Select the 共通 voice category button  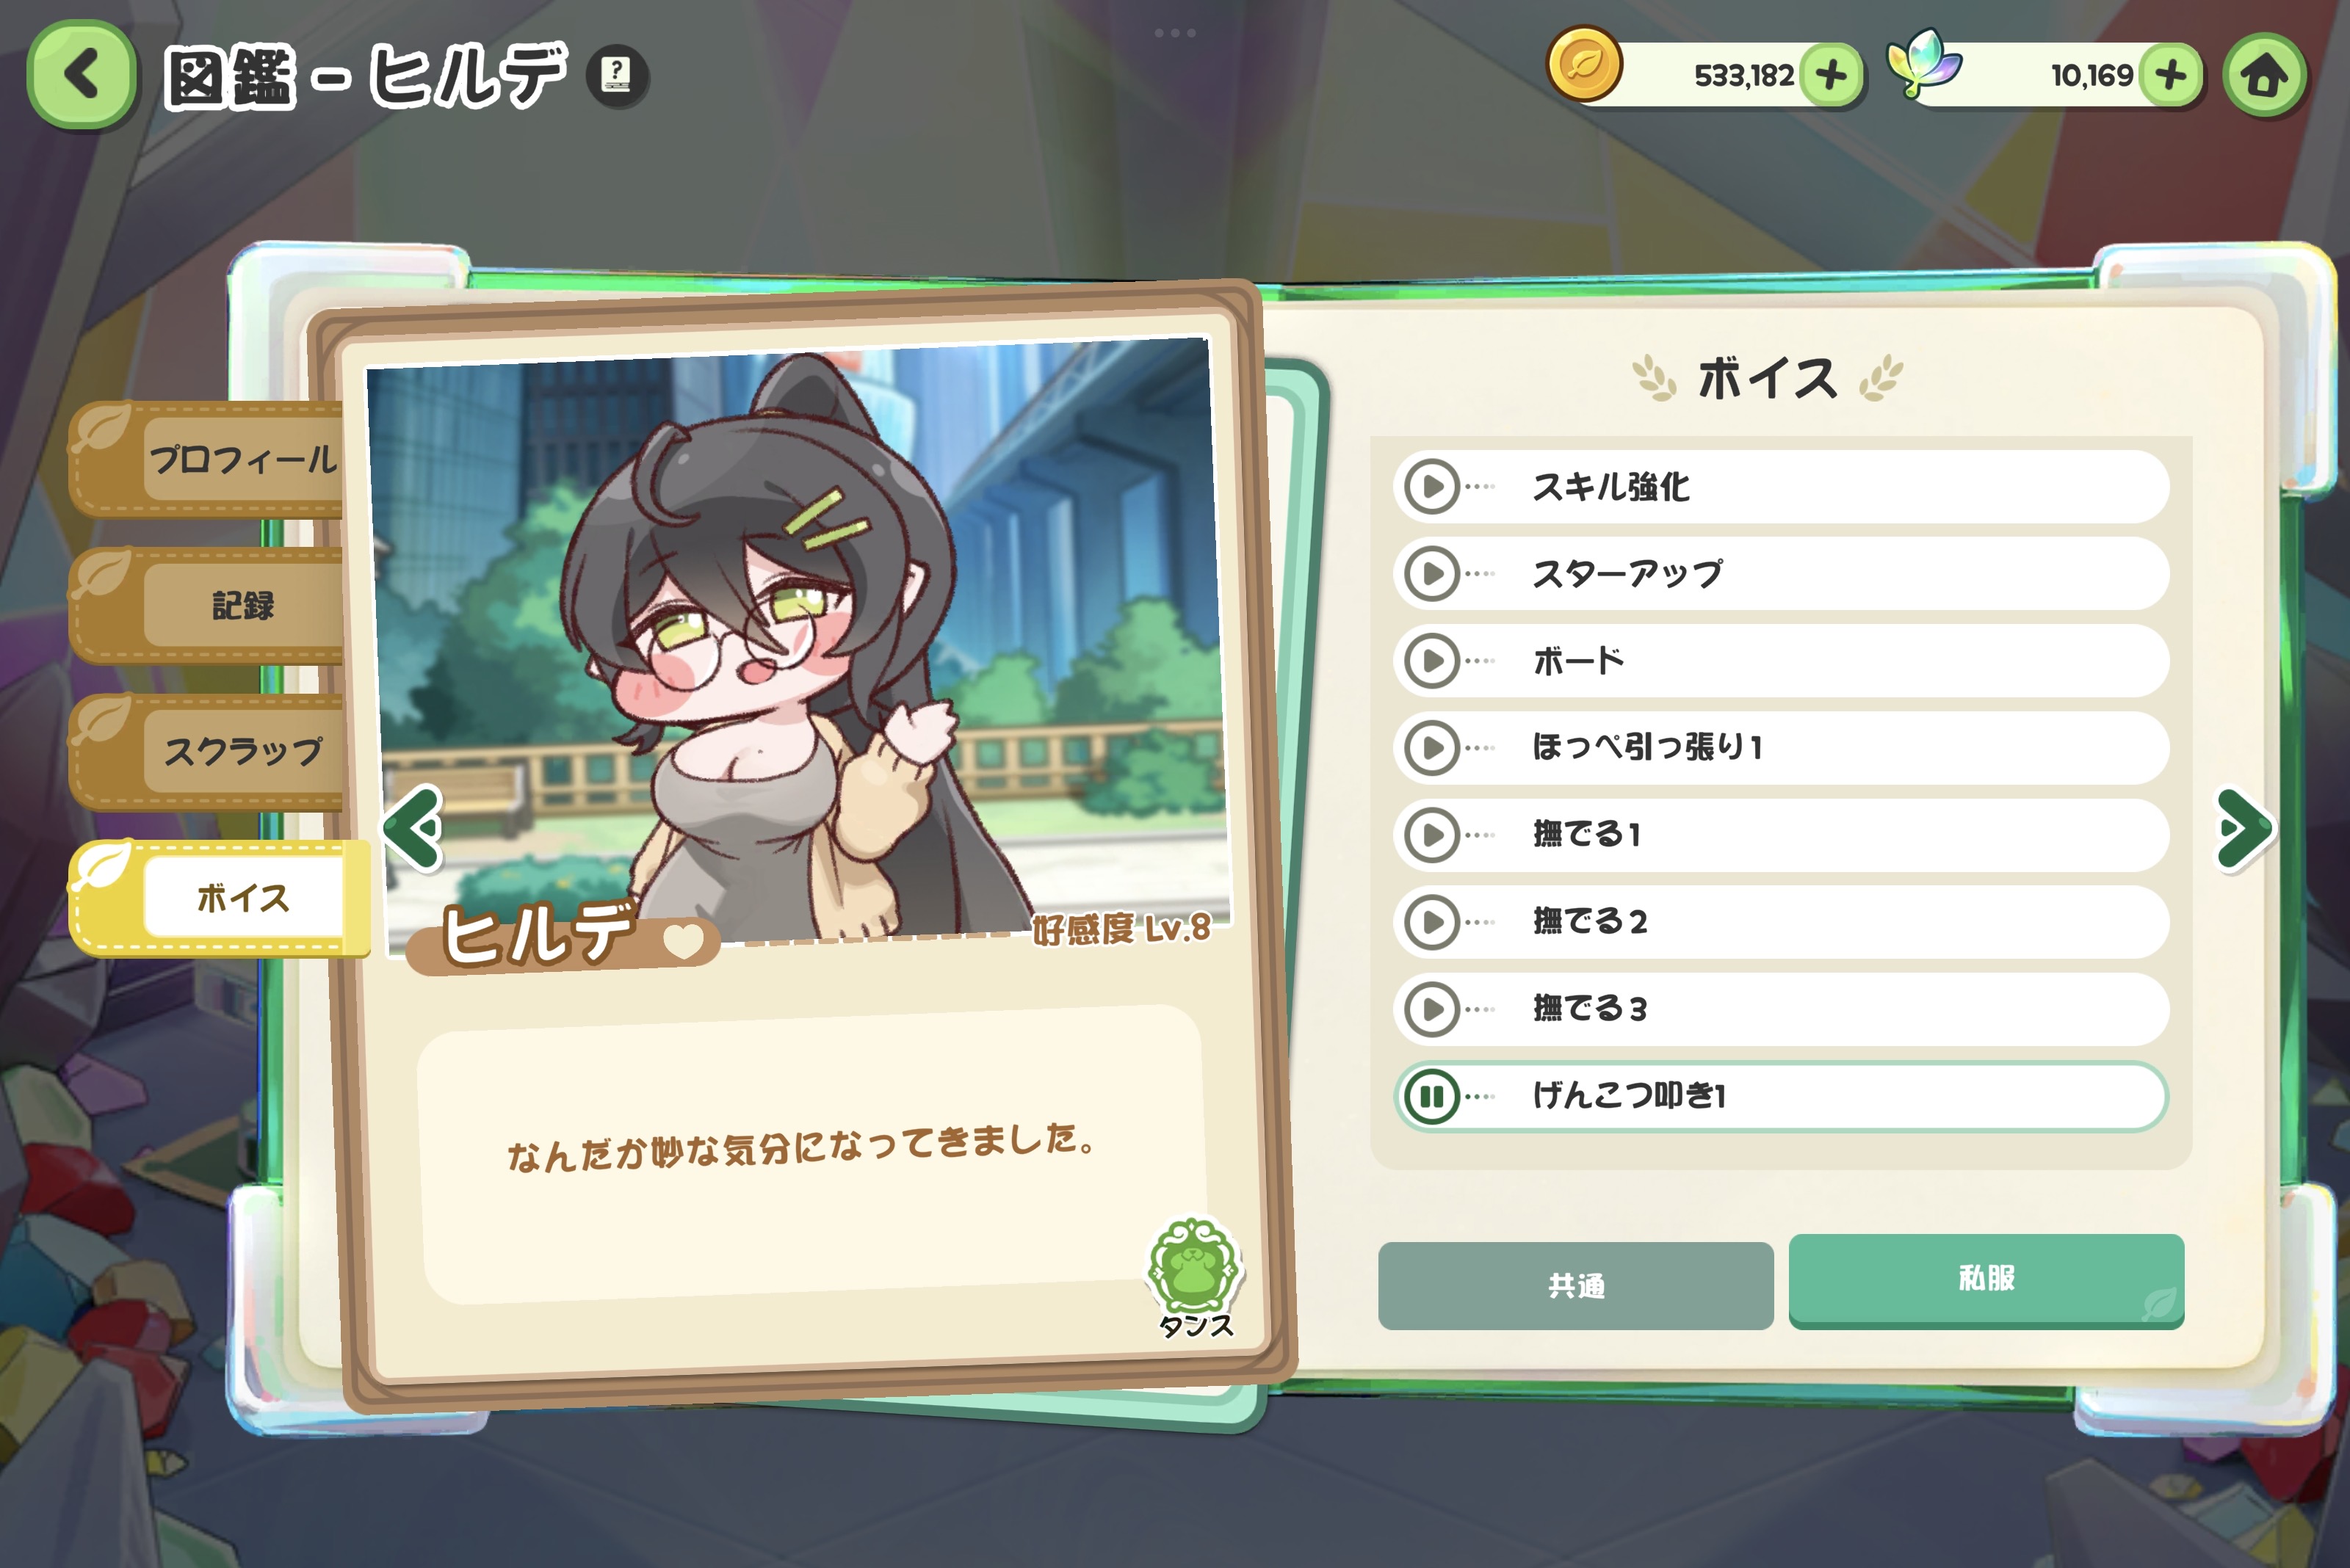click(1576, 1286)
